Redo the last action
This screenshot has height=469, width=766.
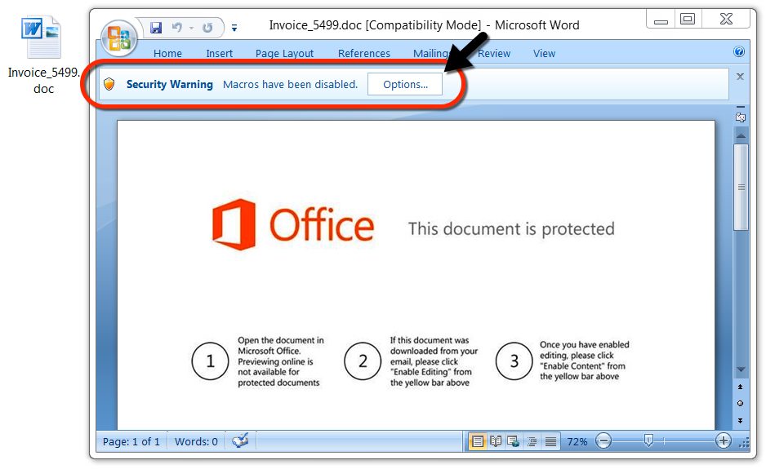point(207,28)
